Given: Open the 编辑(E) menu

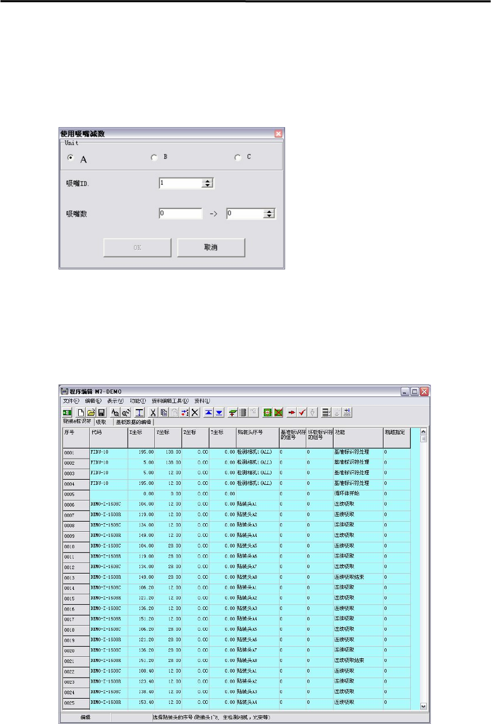Looking at the screenshot, I should pos(93,401).
